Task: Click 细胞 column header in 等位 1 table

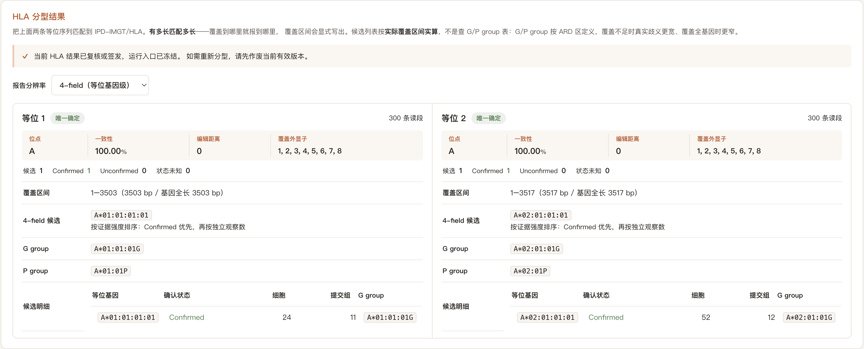Action: click(279, 295)
